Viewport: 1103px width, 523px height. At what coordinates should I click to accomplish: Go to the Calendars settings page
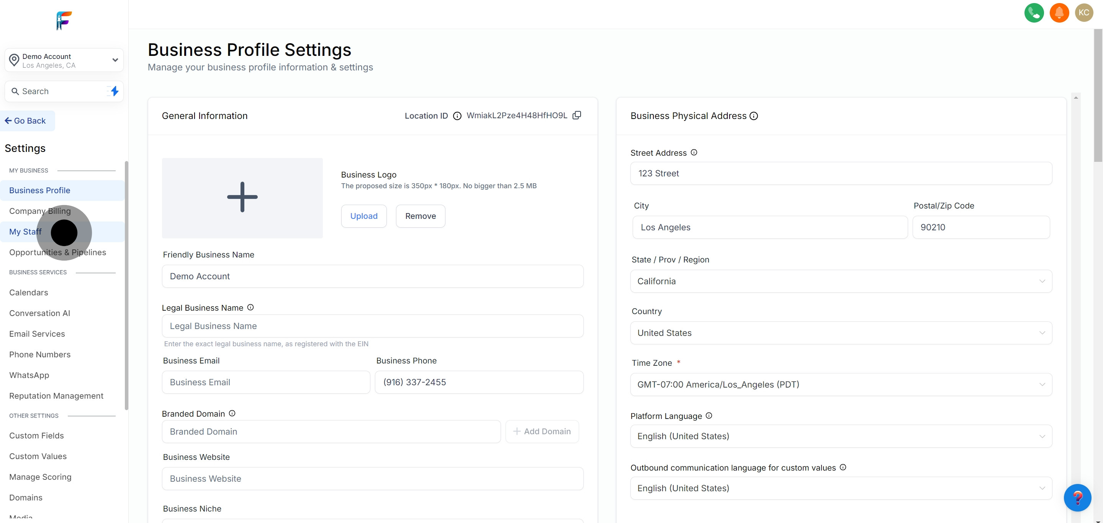point(29,293)
